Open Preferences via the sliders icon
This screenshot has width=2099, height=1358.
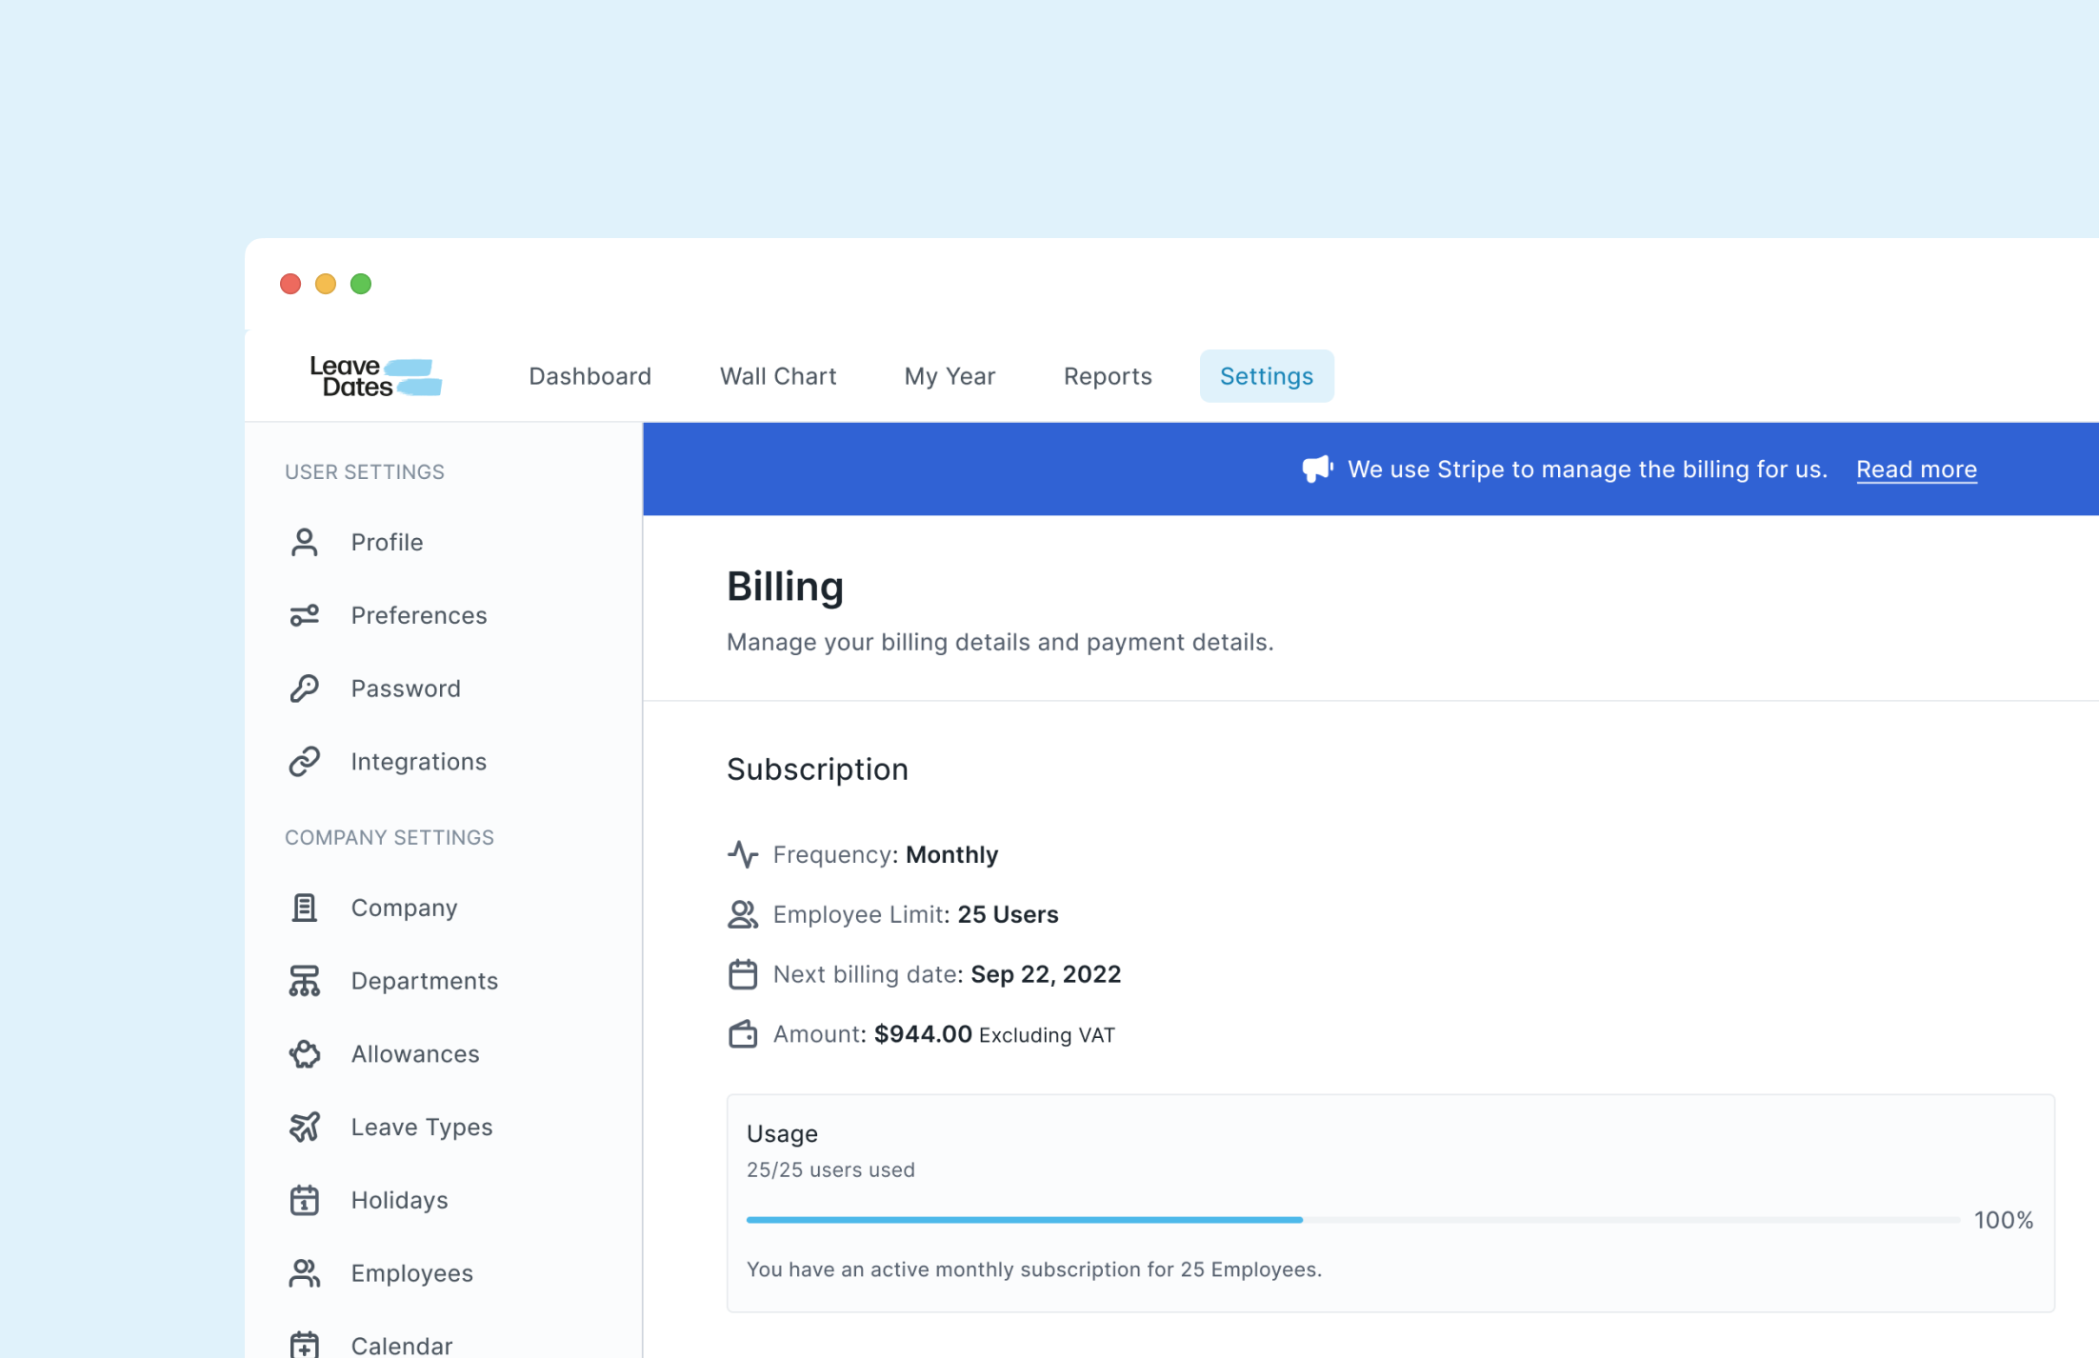305,615
